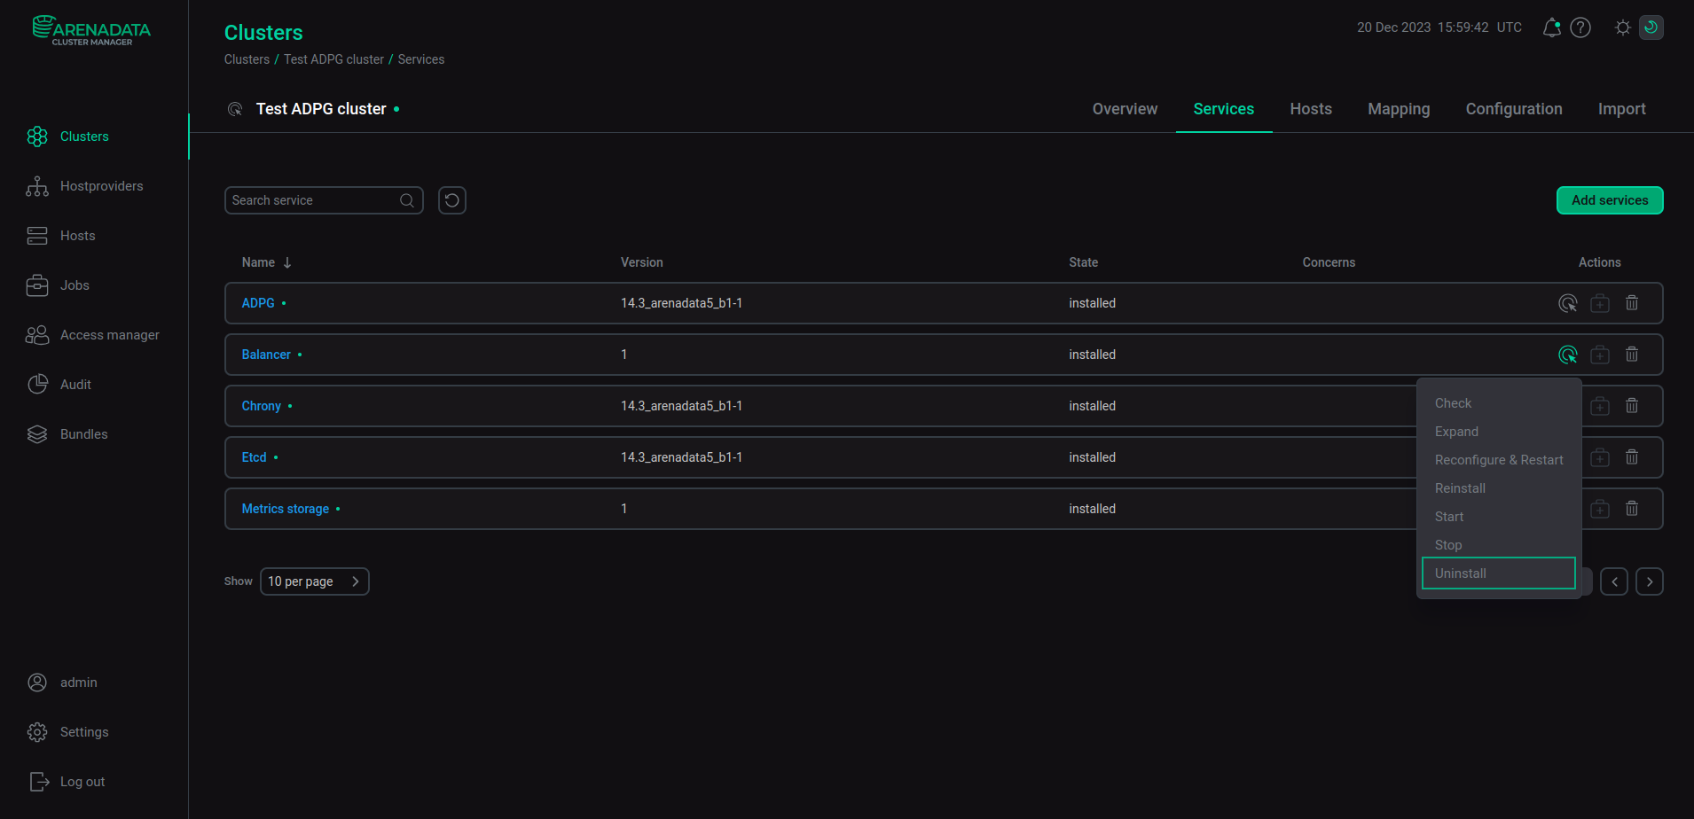Click the Add services button
This screenshot has height=819, width=1694.
1610,200
